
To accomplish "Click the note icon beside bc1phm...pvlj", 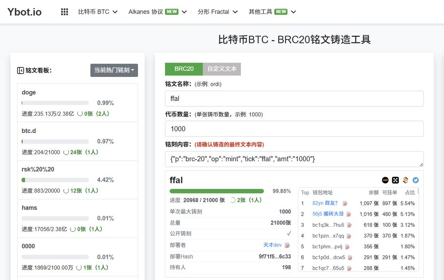I will coord(347,247).
